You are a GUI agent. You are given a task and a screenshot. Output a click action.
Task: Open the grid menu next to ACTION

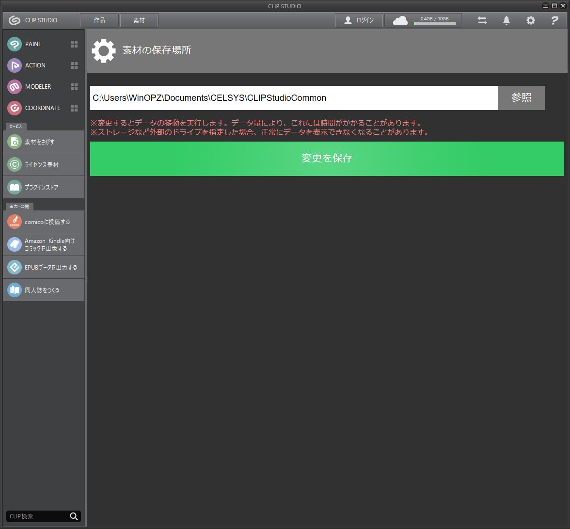click(74, 65)
